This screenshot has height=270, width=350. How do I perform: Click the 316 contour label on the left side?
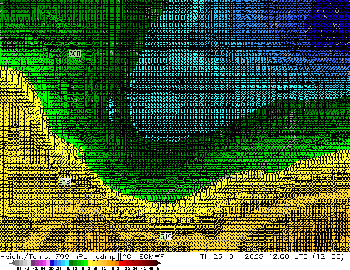[x=65, y=181]
